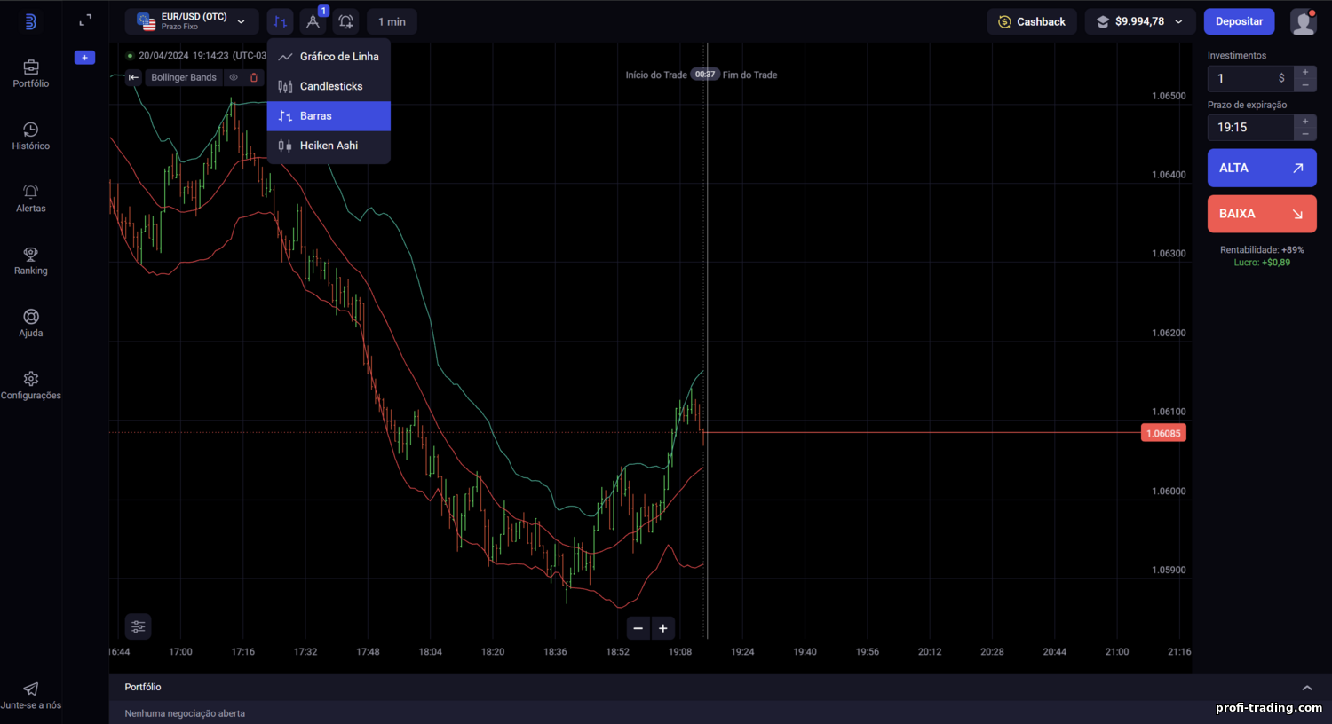Expand the Portfólio bottom panel
Screen dimensions: 1332x724
1306,688
